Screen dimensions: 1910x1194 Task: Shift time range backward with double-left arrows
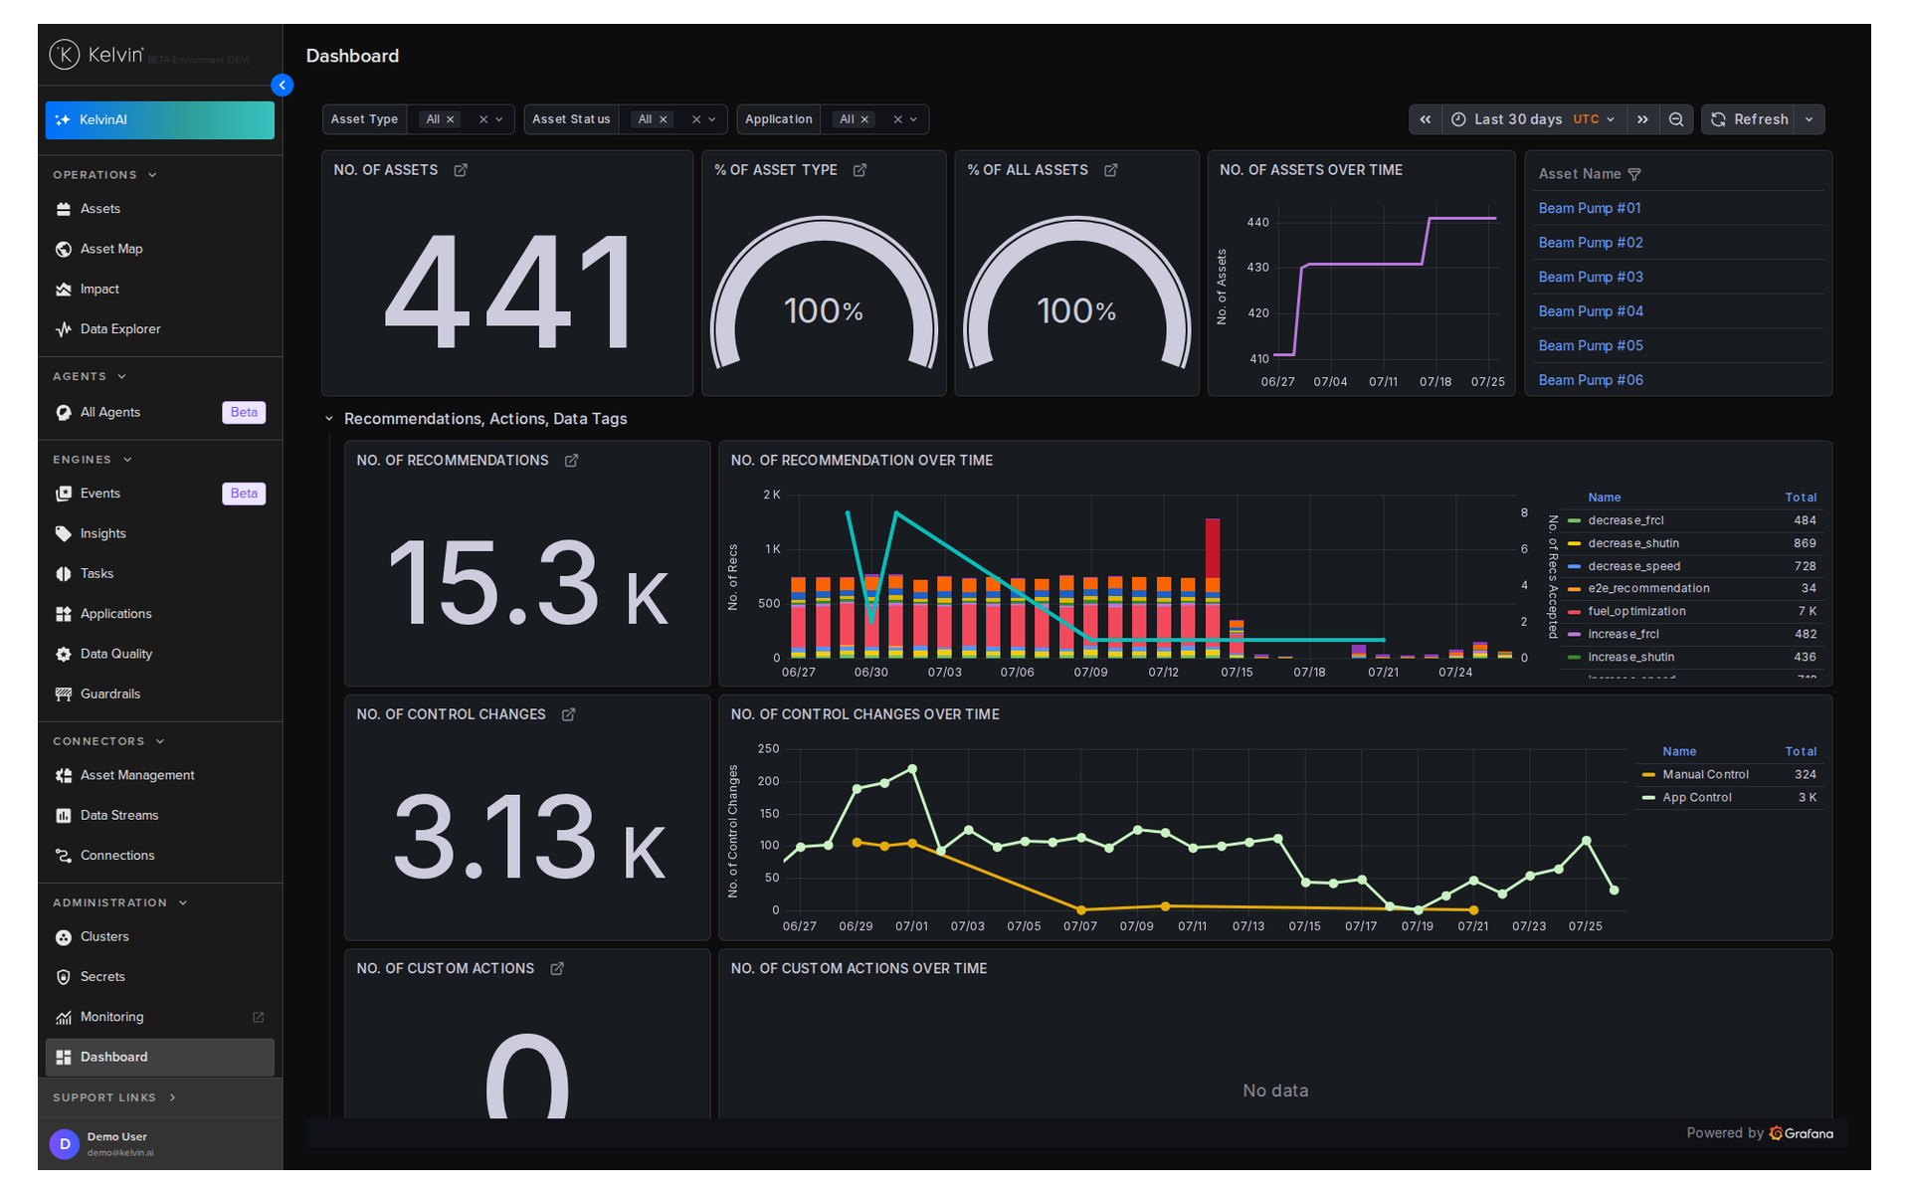[x=1426, y=119]
